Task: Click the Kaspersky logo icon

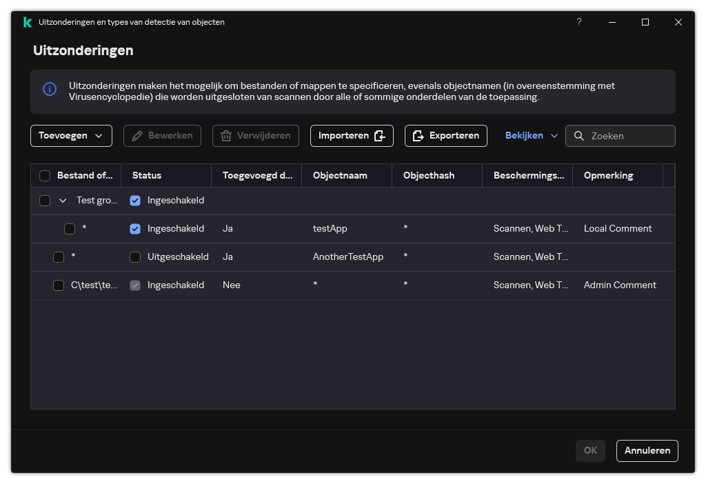Action: point(28,22)
